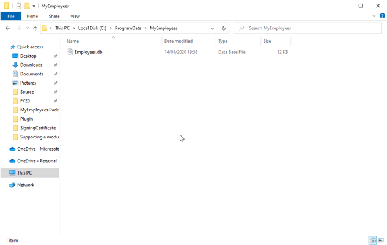Click New folder quick access toolbar icon
The height and width of the screenshot is (245, 387).
tap(27, 6)
